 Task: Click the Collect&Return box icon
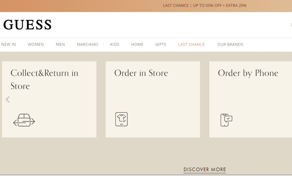point(24,120)
